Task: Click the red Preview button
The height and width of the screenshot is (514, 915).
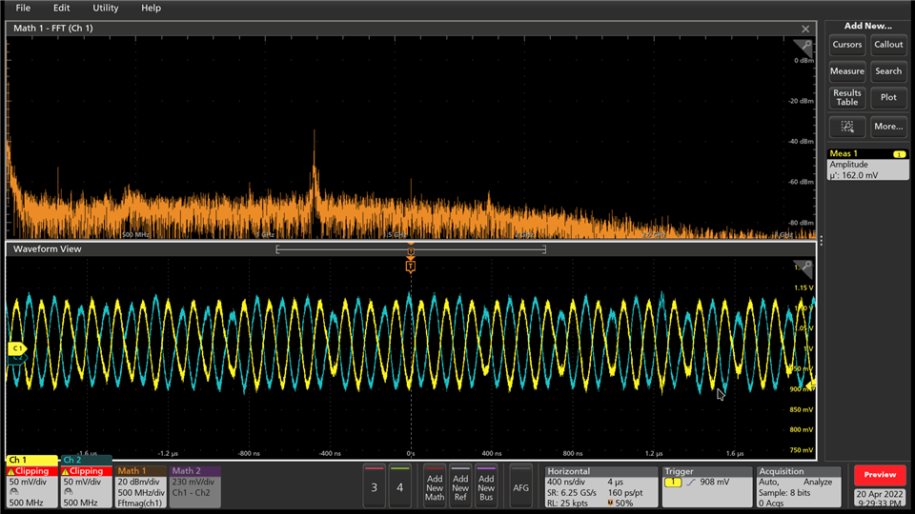Action: tap(880, 474)
